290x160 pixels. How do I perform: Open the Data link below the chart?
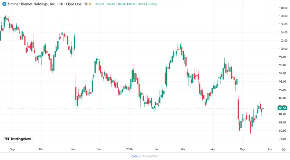[134, 156]
